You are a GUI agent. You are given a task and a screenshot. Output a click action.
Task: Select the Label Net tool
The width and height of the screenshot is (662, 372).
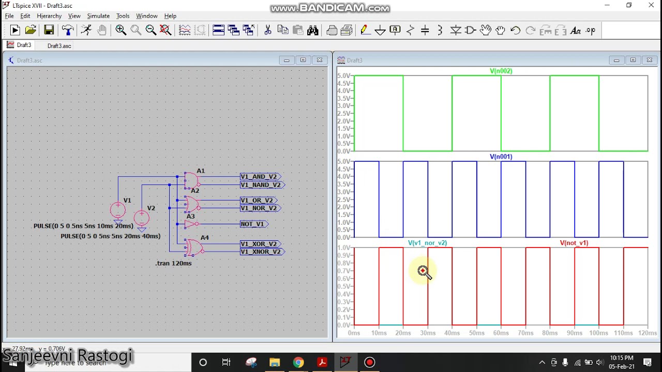point(395,30)
